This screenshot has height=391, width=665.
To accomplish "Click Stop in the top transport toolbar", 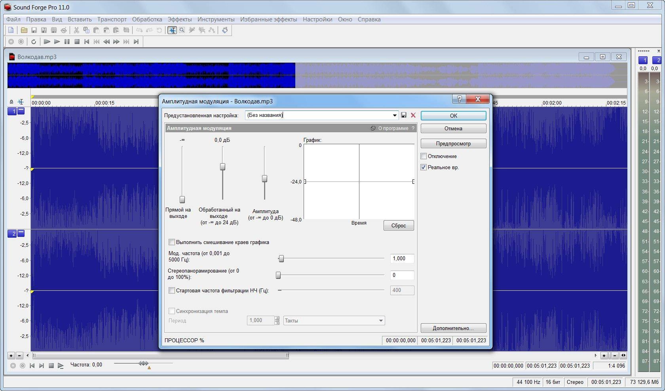I will click(77, 42).
